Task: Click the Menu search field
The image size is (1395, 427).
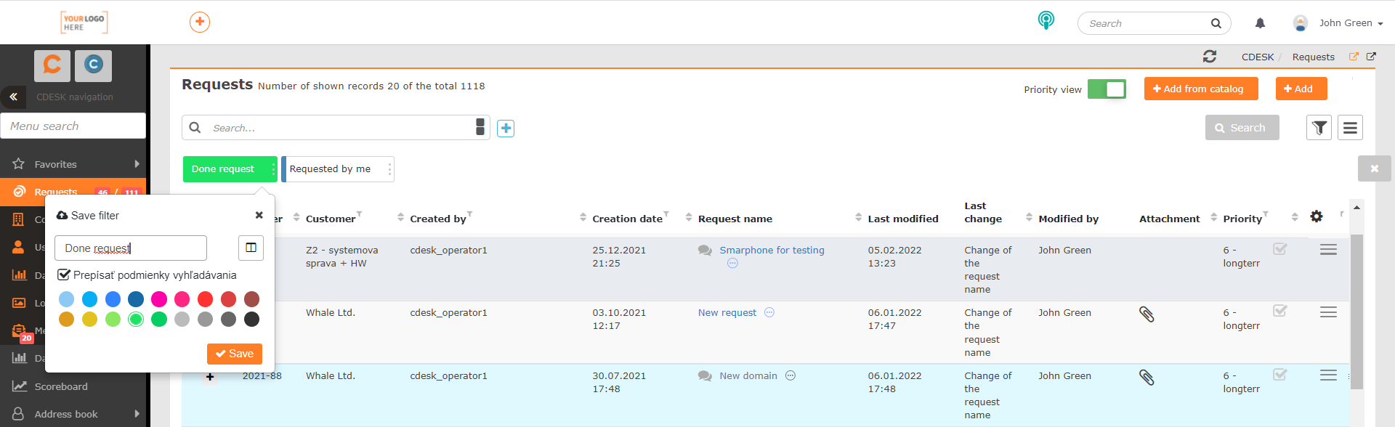Action: coord(73,126)
